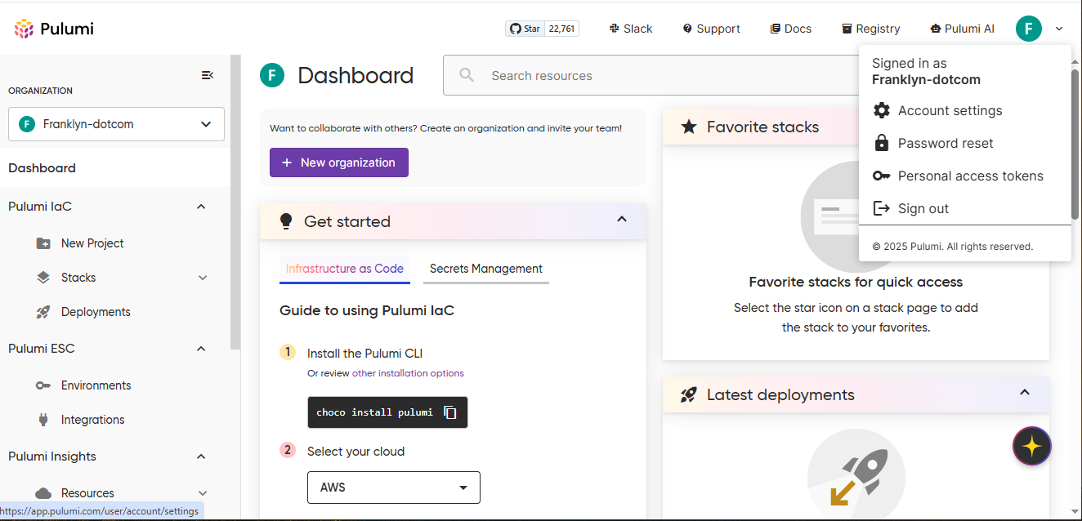Screen dimensions: 1082x521
Task: Click the New organization button
Action: tap(339, 163)
